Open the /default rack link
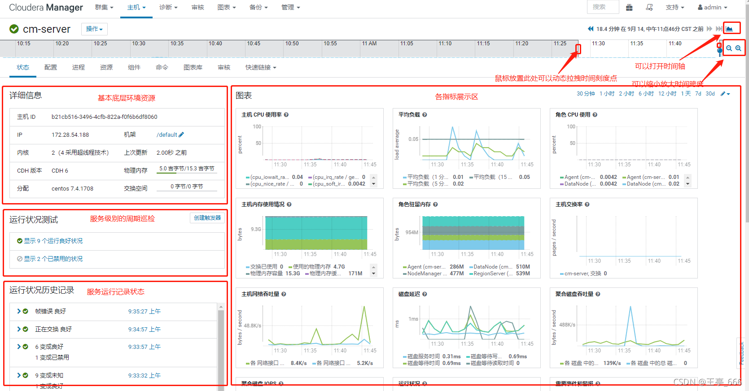Viewport: 749px width, 391px height. click(x=167, y=135)
